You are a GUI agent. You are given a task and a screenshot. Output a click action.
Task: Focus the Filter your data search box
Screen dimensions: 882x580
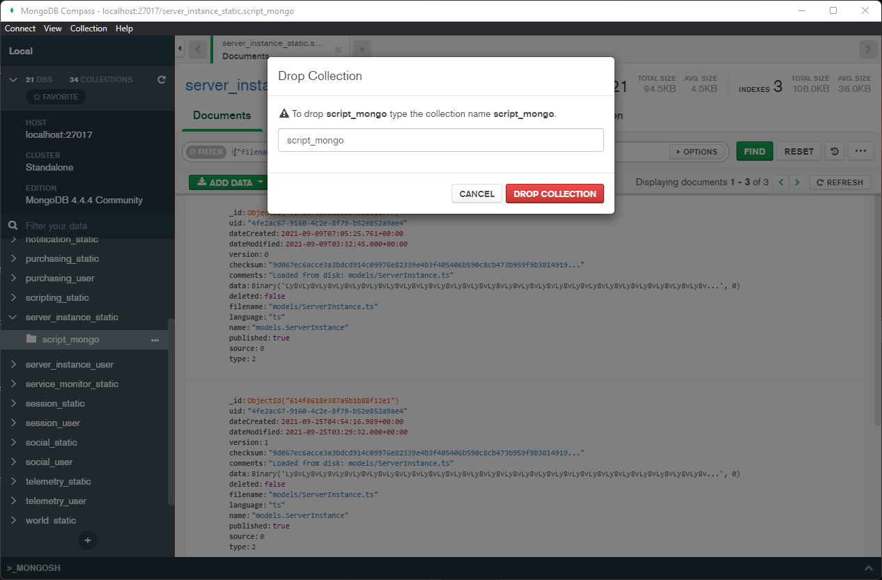pos(87,226)
